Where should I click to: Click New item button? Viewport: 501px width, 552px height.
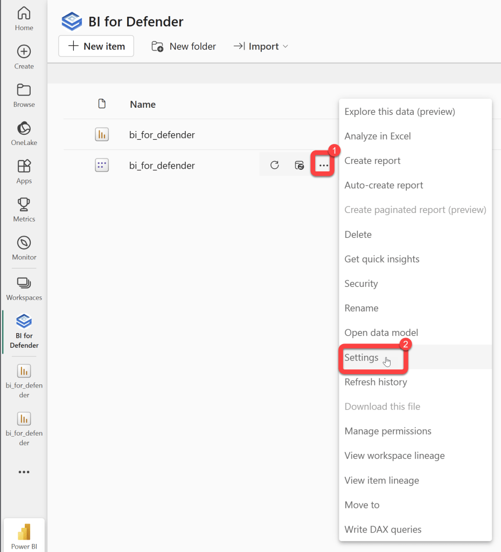[96, 46]
